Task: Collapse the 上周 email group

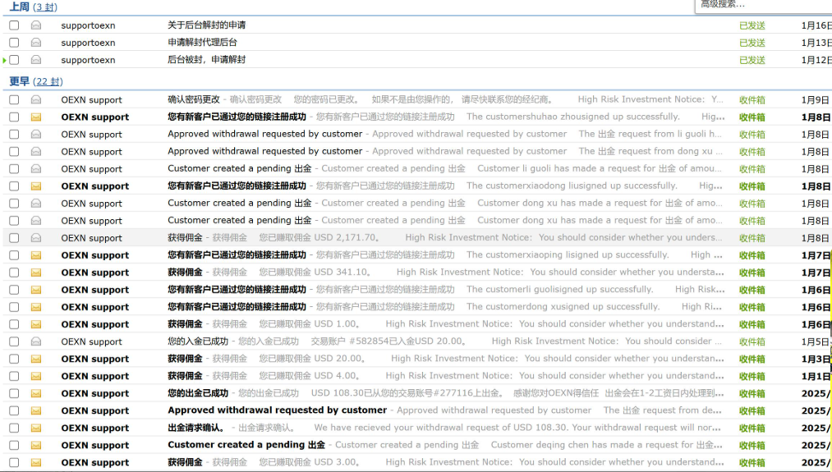Action: pyautogui.click(x=19, y=7)
